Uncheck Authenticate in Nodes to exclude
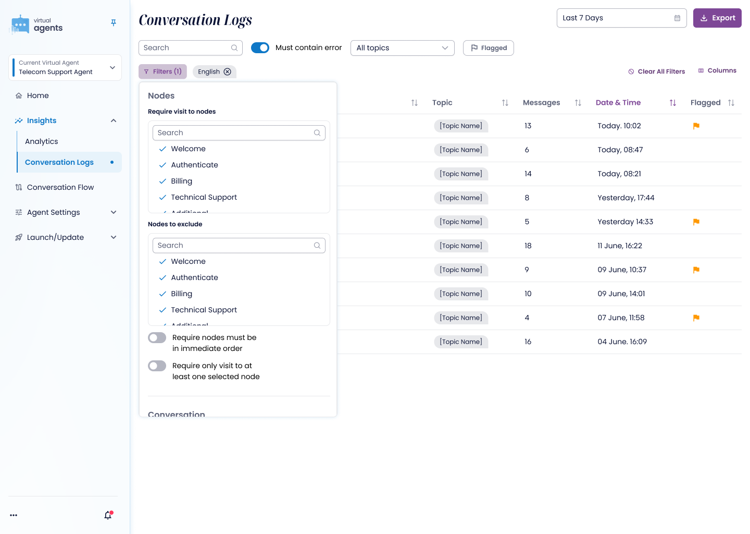The height and width of the screenshot is (534, 750). [x=162, y=278]
